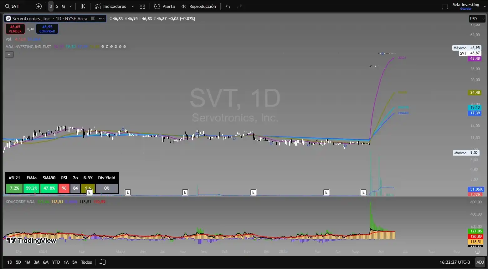
Task: Click the EMAs 59.2% table cell
Action: tap(32, 188)
